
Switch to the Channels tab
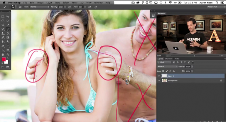[168, 59]
